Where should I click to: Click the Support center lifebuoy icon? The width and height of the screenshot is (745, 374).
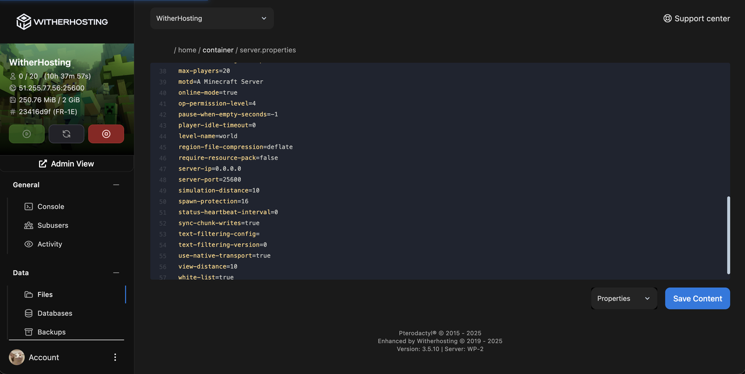click(668, 18)
